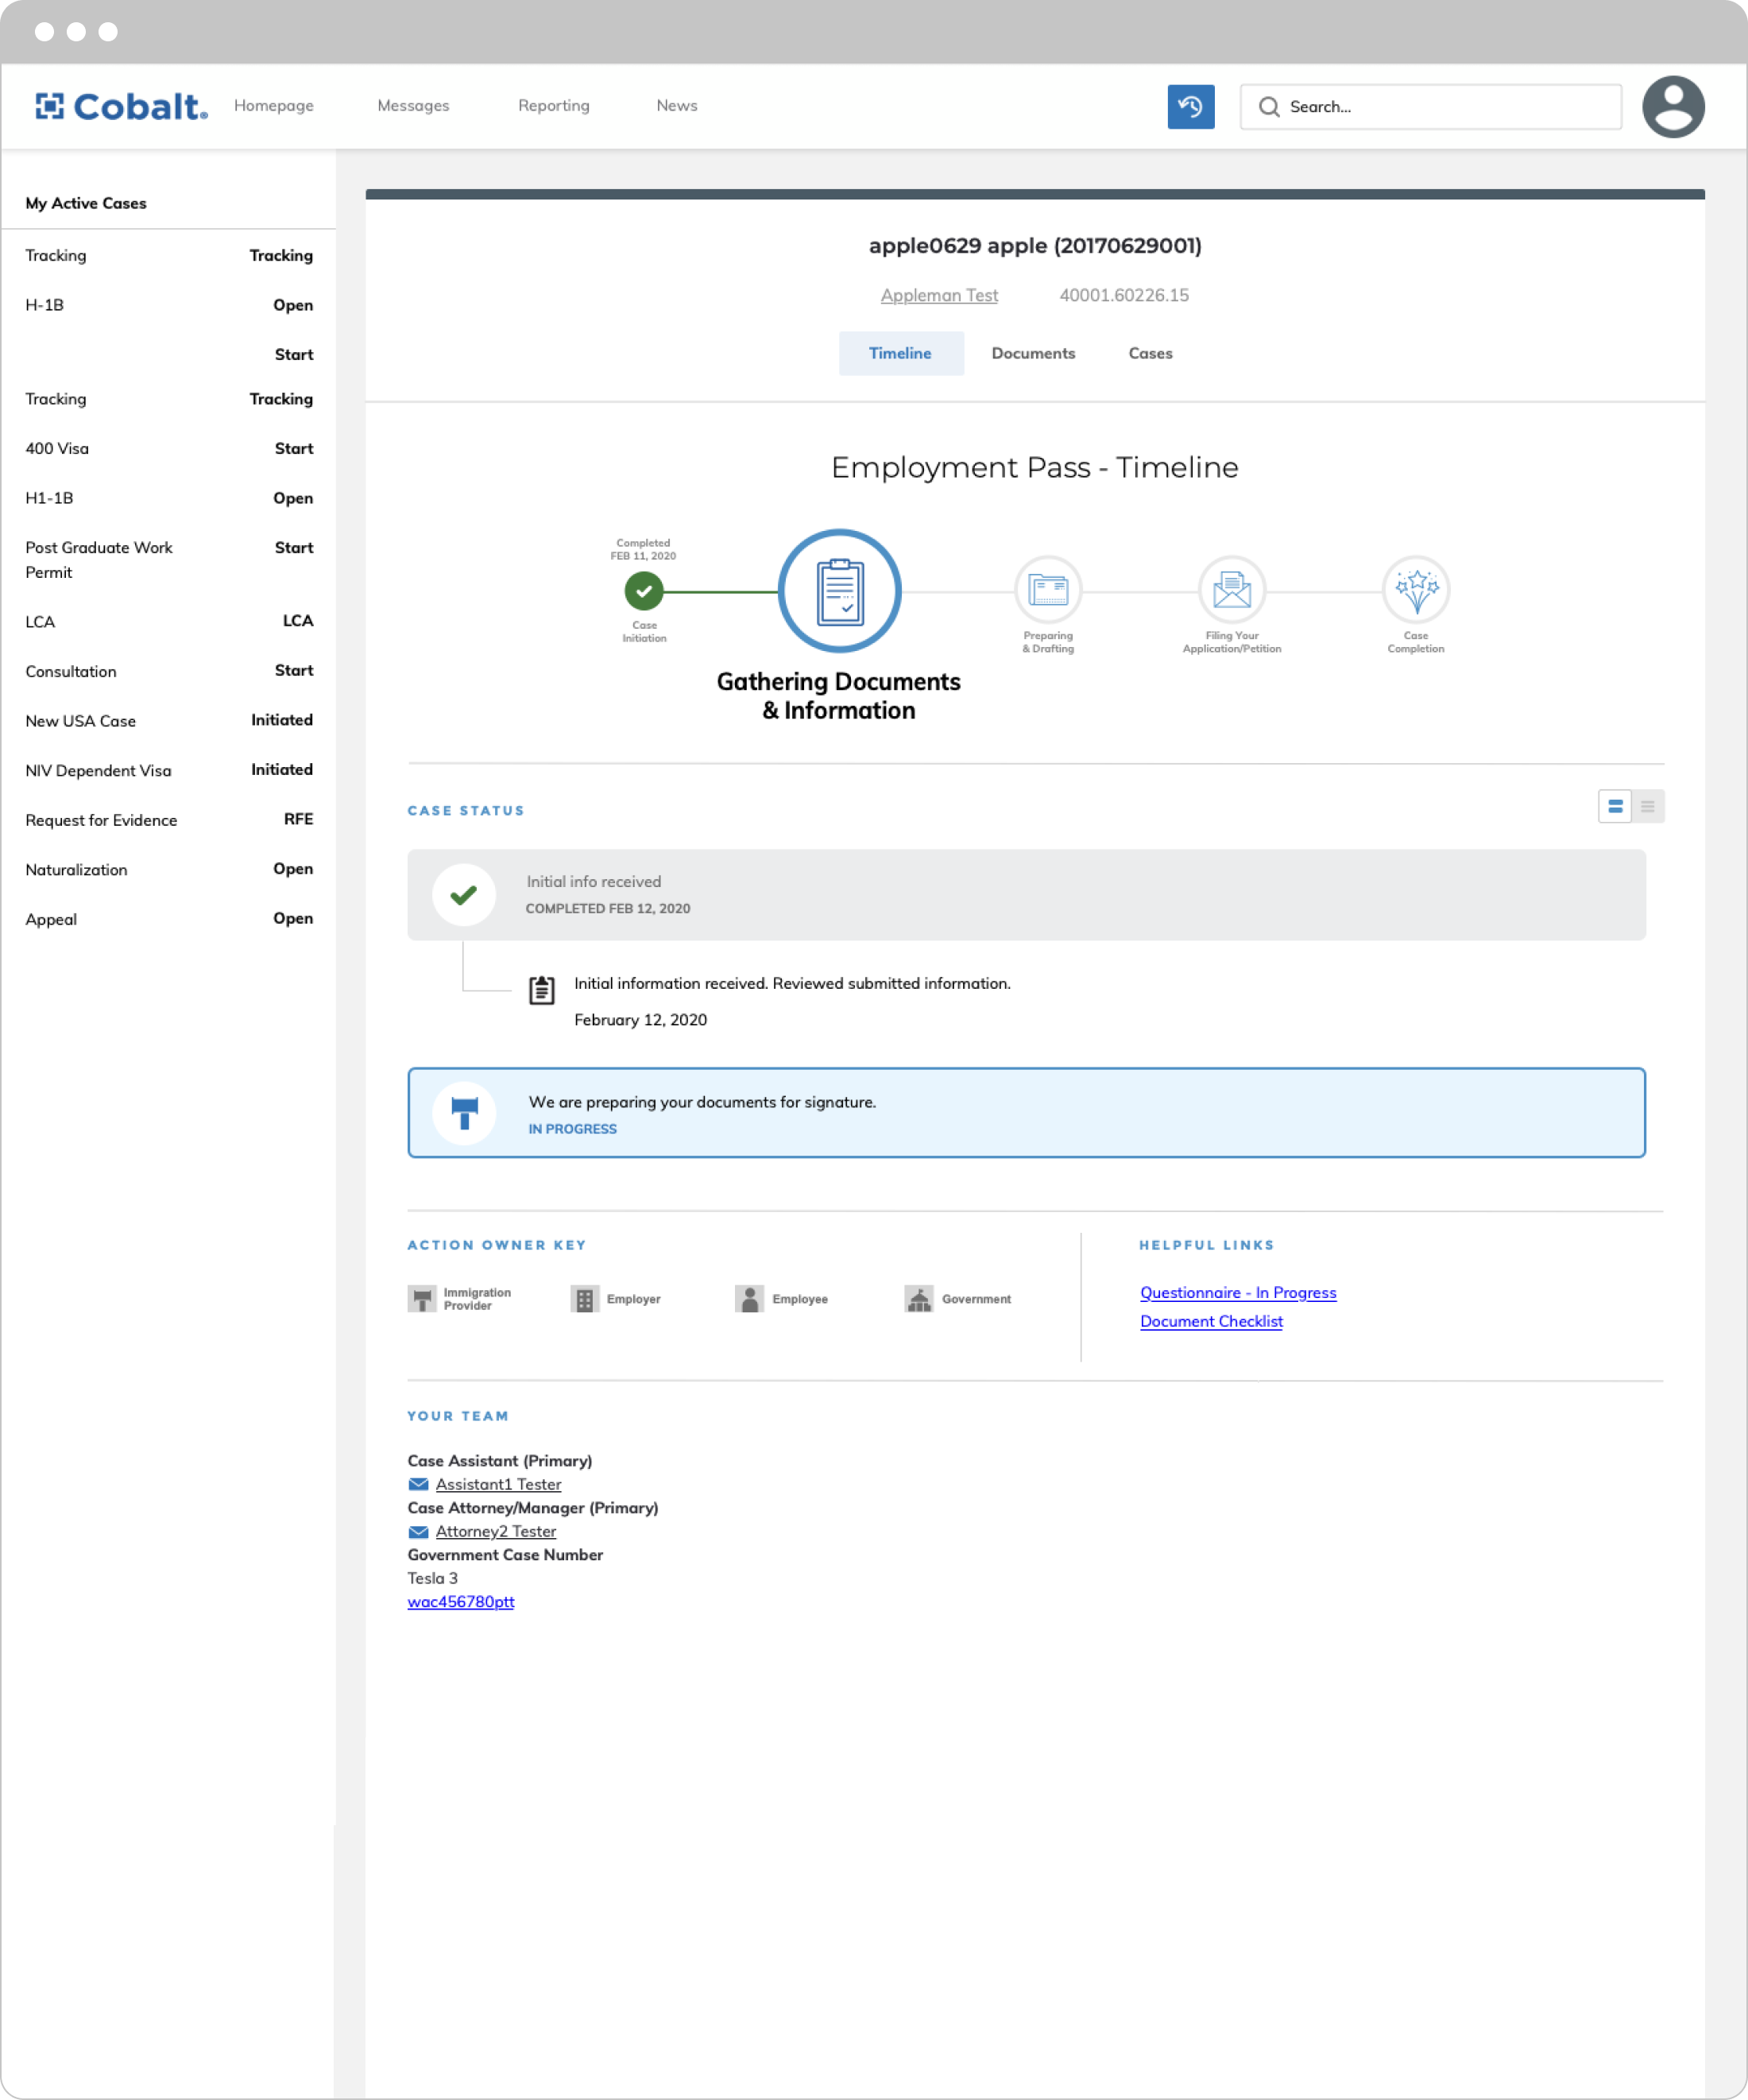Viewport: 1748px width, 2100px height.
Task: Open the News menu
Action: (x=677, y=106)
